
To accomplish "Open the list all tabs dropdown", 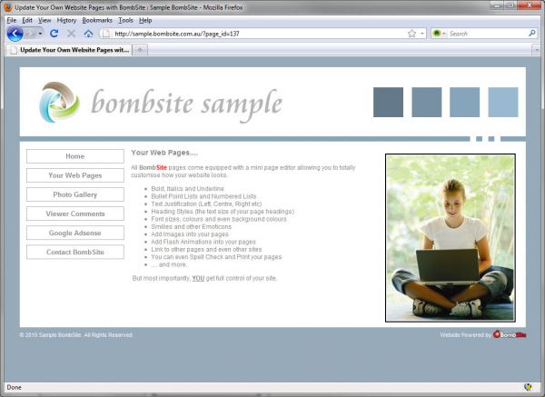I will click(x=536, y=50).
